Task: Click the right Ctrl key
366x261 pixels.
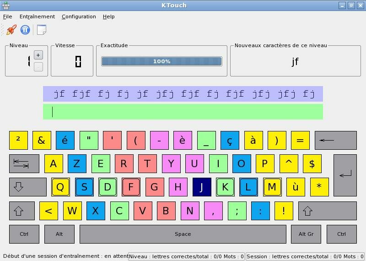Action: (342, 234)
